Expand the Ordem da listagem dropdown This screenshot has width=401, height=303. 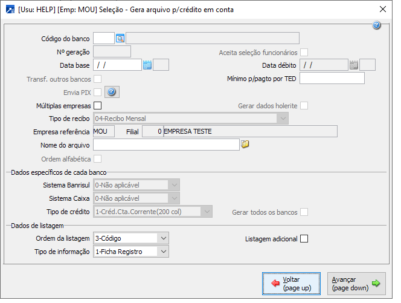pos(162,238)
